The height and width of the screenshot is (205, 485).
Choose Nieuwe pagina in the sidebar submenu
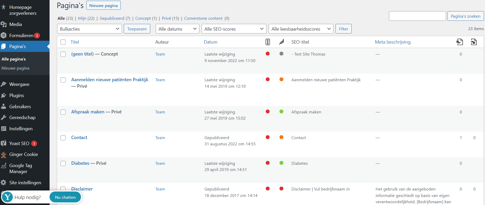[15, 68]
